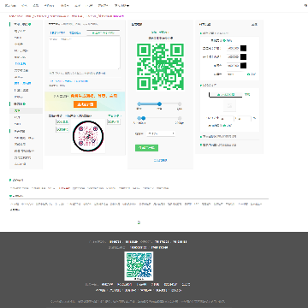Select the circular black-ring QR template thumbnail

88,136
